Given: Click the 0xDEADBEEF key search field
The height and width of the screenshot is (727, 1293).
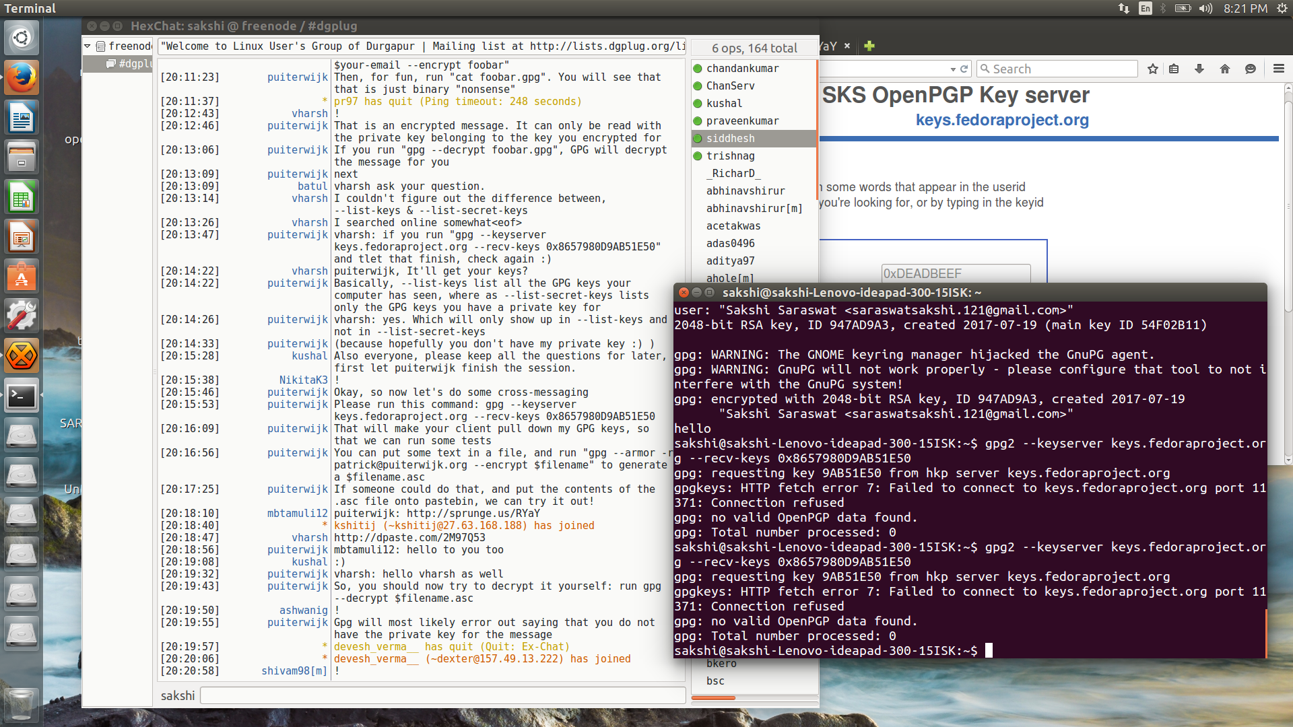Looking at the screenshot, I should pyautogui.click(x=956, y=273).
